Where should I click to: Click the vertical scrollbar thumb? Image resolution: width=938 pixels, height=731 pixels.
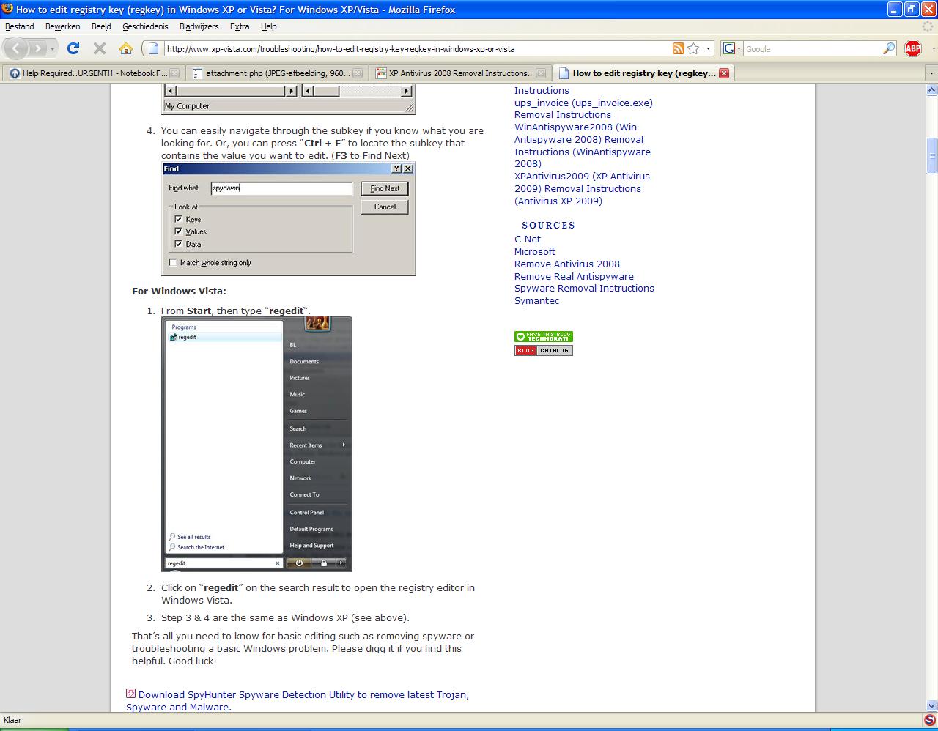pyautogui.click(x=931, y=155)
